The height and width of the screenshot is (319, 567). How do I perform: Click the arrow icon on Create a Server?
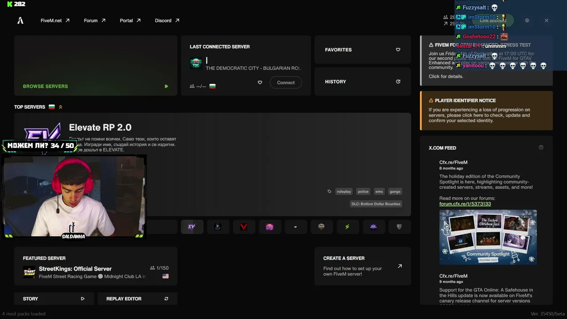400,266
